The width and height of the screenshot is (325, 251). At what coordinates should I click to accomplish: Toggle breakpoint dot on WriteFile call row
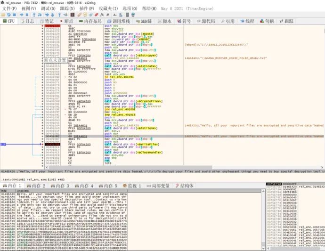click(42, 144)
